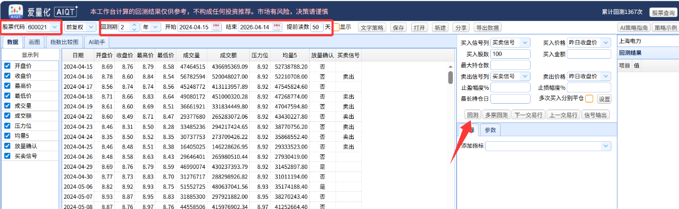Click the 导出数据 button

point(488,27)
